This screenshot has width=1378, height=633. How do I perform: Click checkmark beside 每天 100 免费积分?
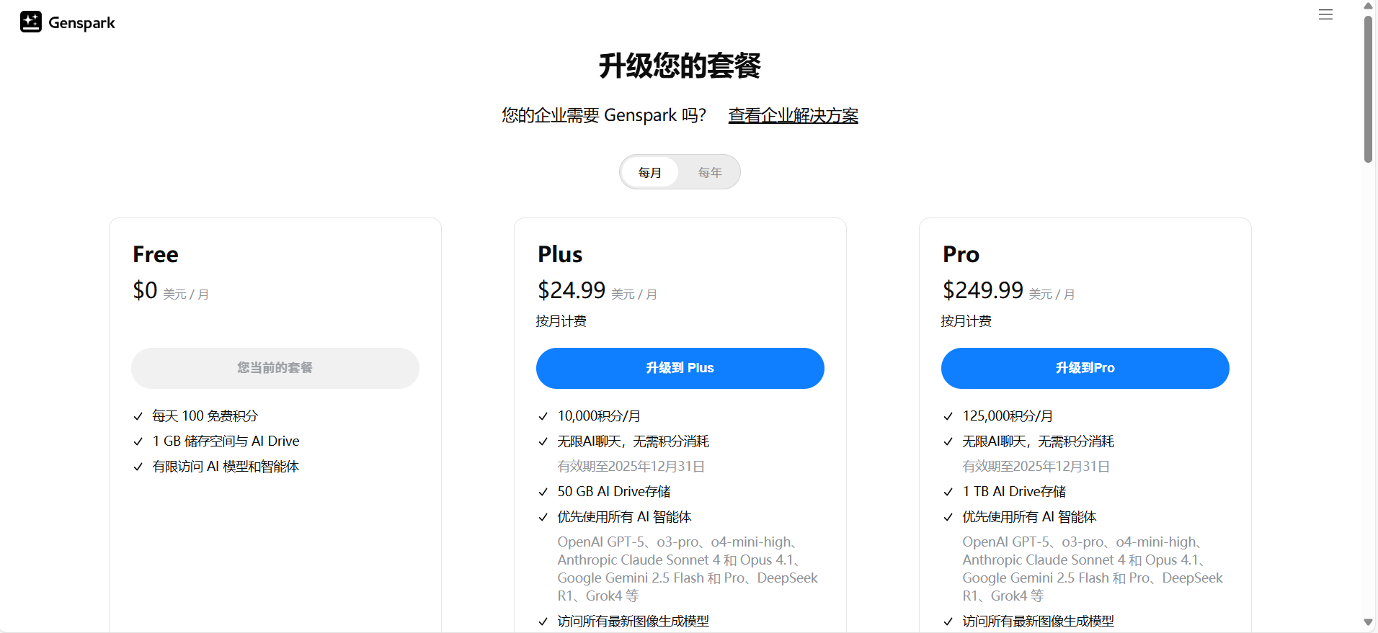138,416
